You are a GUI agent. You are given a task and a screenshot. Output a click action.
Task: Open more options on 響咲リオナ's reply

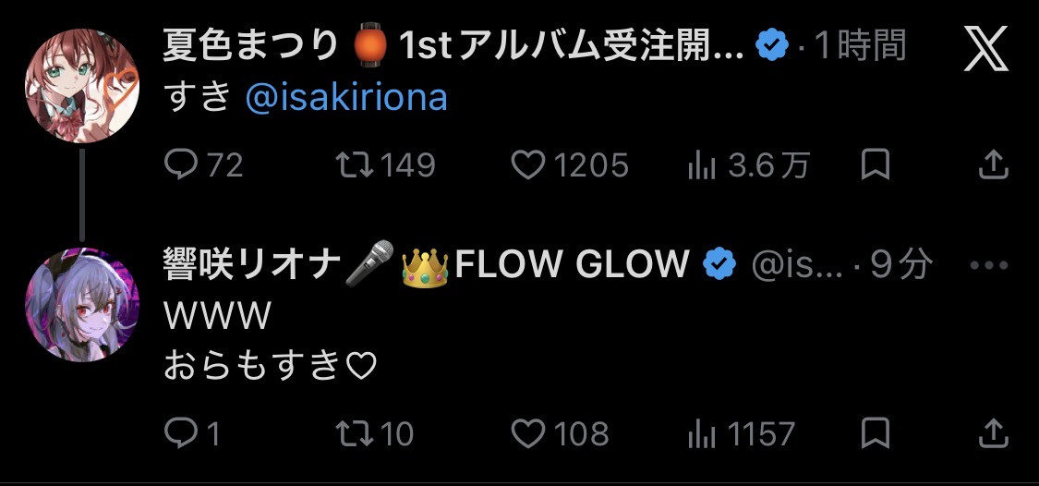pyautogui.click(x=990, y=266)
